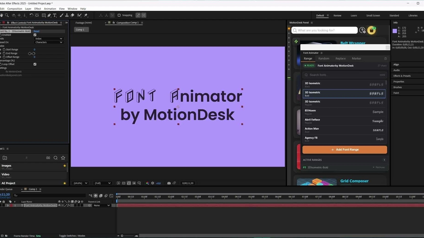The height and width of the screenshot is (238, 424).
Task: Select the Rectangle shape tool
Action: [x=43, y=15]
